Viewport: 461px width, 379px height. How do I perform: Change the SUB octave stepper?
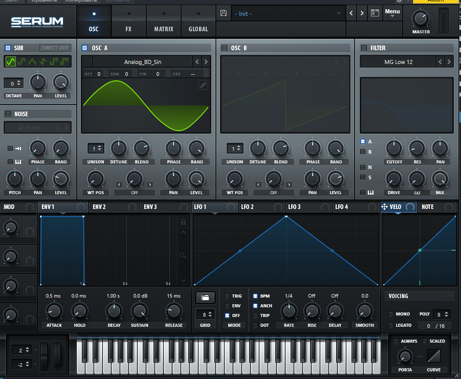tap(13, 83)
